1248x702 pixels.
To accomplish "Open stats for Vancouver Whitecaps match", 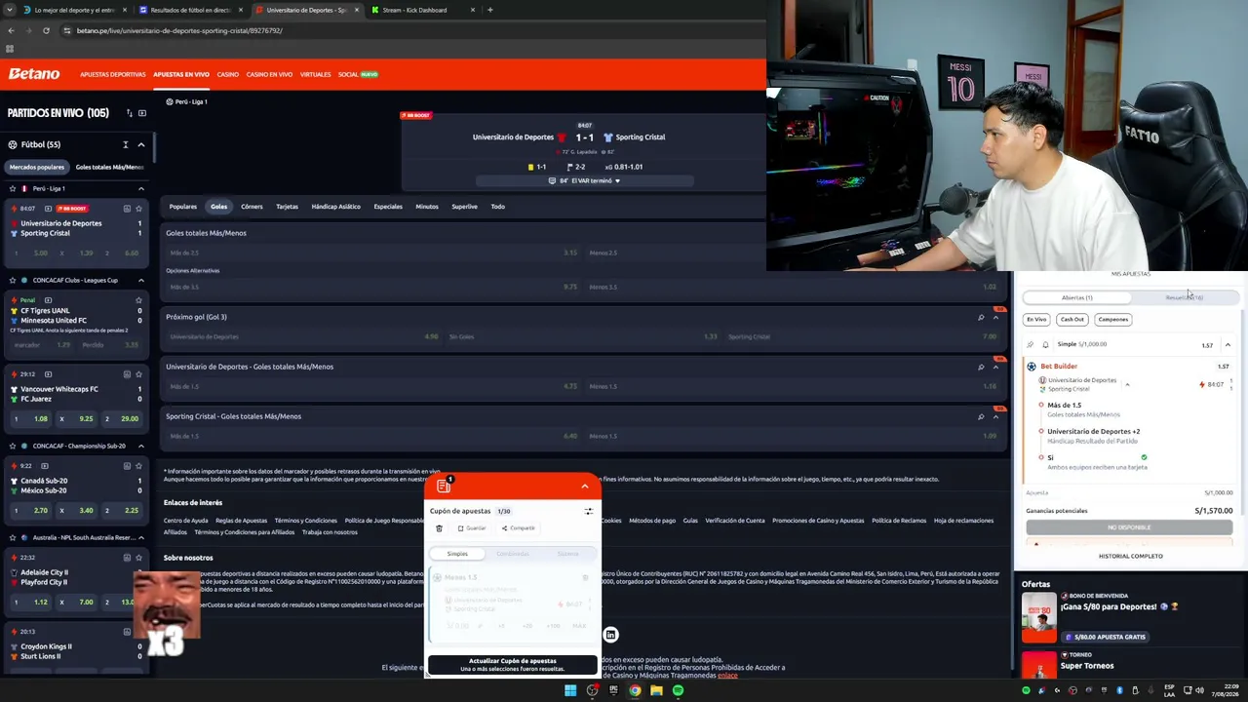I will [x=127, y=374].
